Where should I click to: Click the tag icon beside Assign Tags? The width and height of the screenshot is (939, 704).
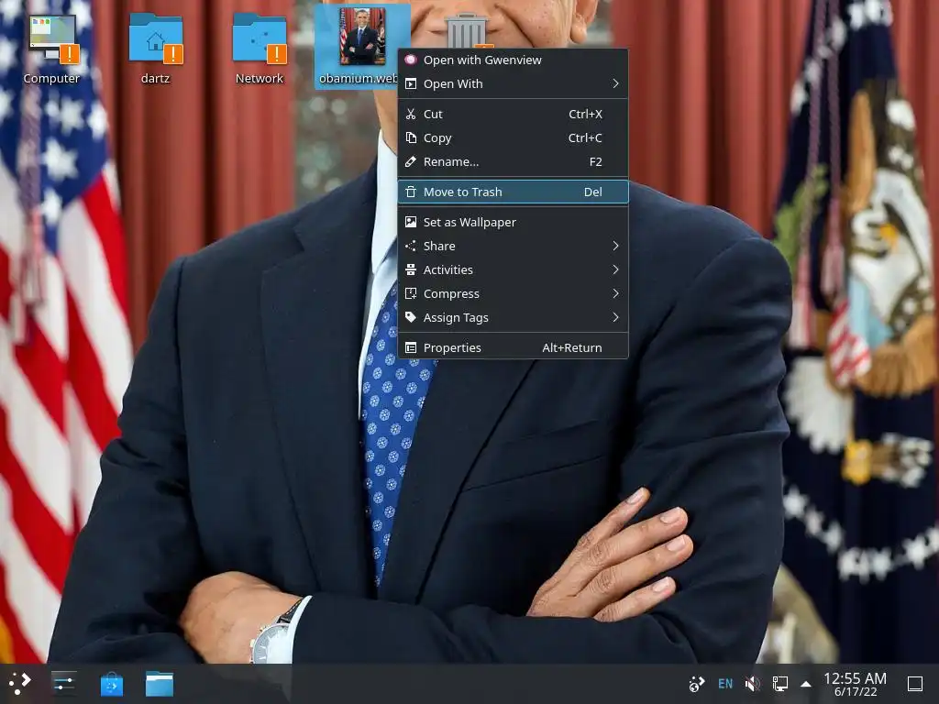pyautogui.click(x=411, y=317)
